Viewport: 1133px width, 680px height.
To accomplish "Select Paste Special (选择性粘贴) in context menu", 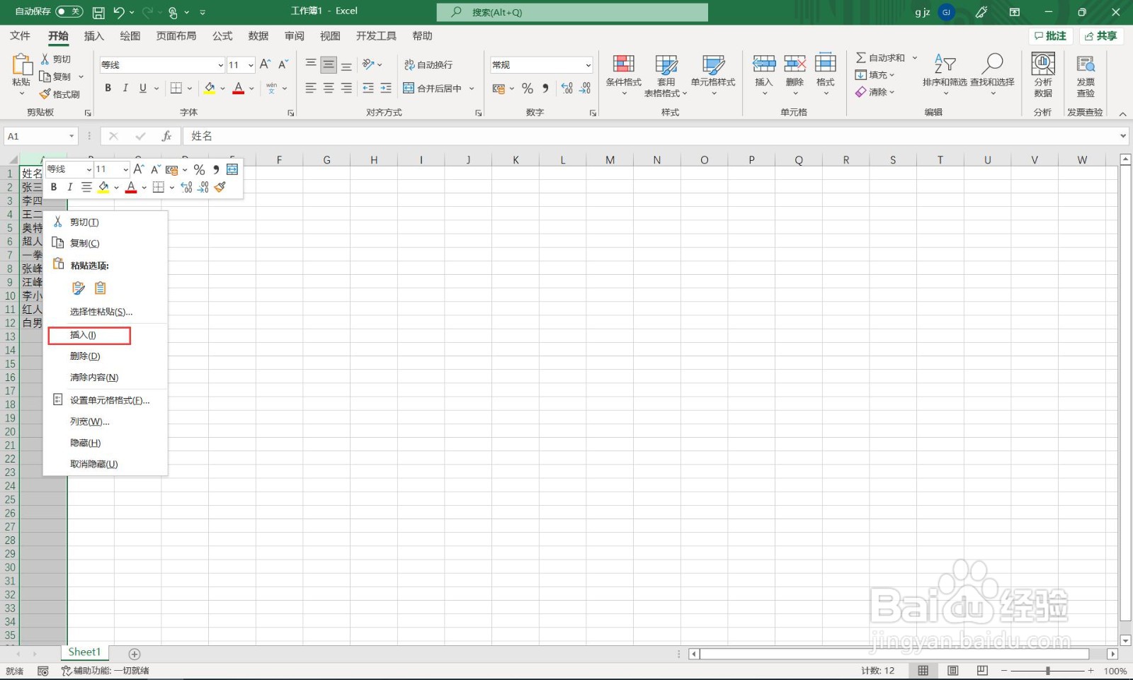I will [106, 312].
